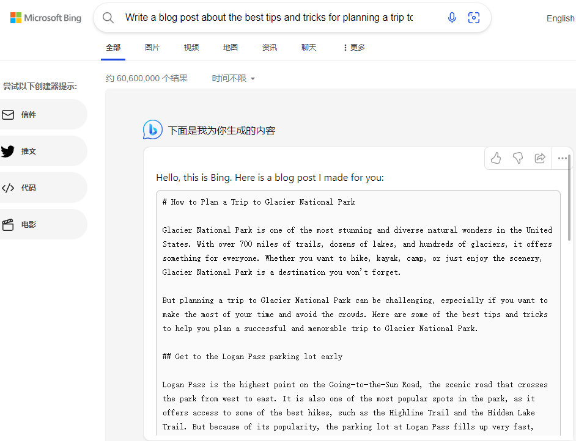
Task: Start voice search with microphone icon
Action: [x=452, y=18]
